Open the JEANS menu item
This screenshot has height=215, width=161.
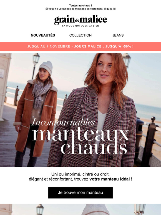[118, 35]
